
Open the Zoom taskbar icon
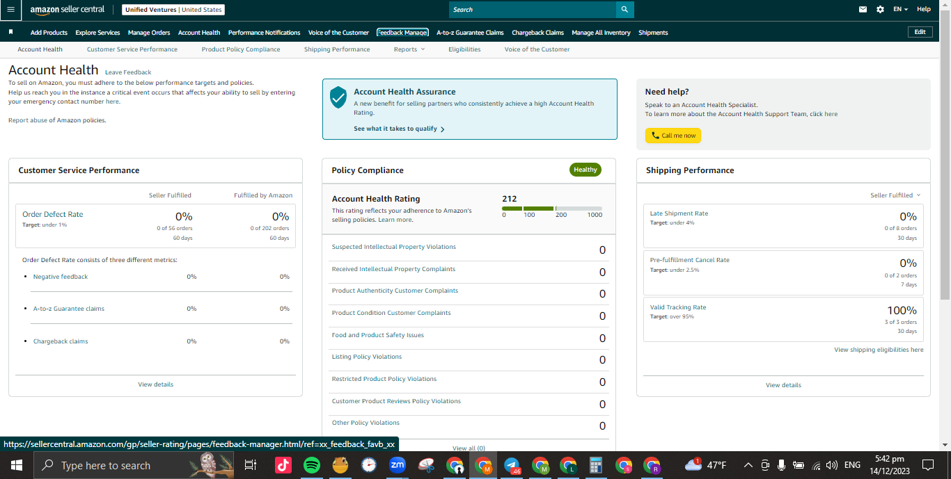pyautogui.click(x=398, y=465)
